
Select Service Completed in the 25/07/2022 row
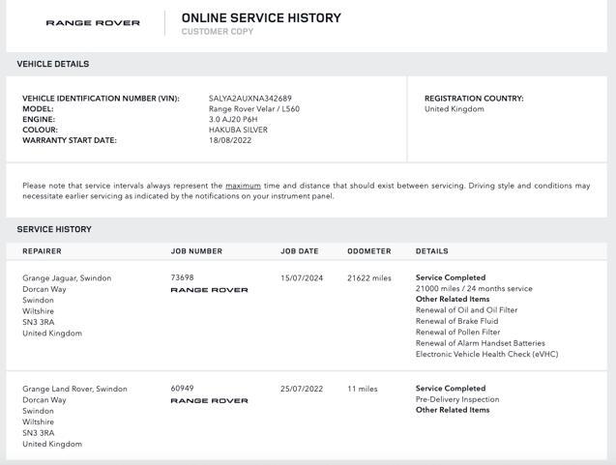[451, 388]
